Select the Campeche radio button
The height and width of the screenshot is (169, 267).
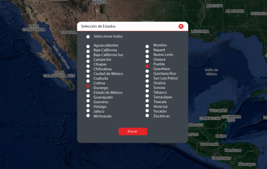88,61
